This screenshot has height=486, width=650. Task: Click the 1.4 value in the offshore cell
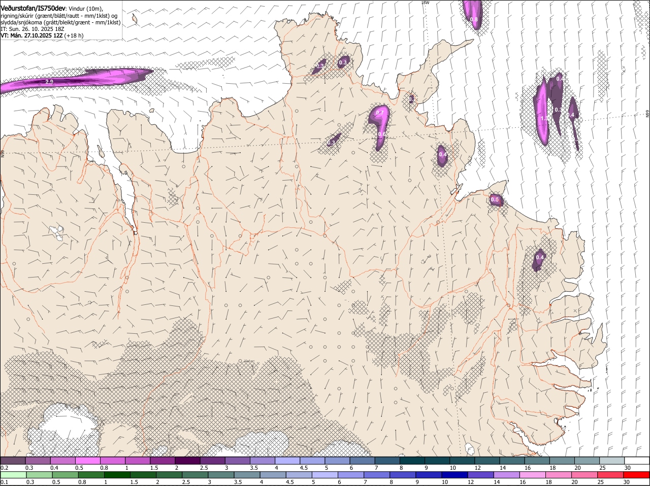coord(571,115)
